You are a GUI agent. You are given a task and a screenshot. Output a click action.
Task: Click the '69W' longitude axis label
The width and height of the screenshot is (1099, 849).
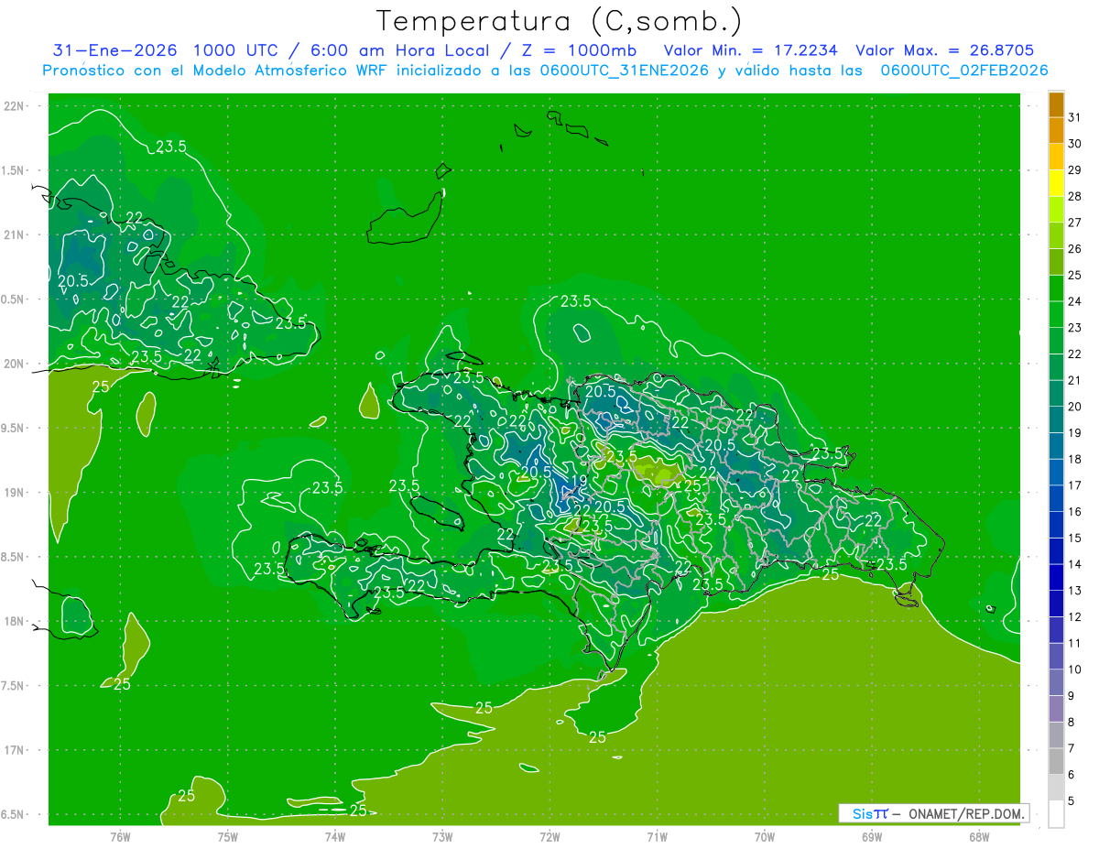pos(871,836)
